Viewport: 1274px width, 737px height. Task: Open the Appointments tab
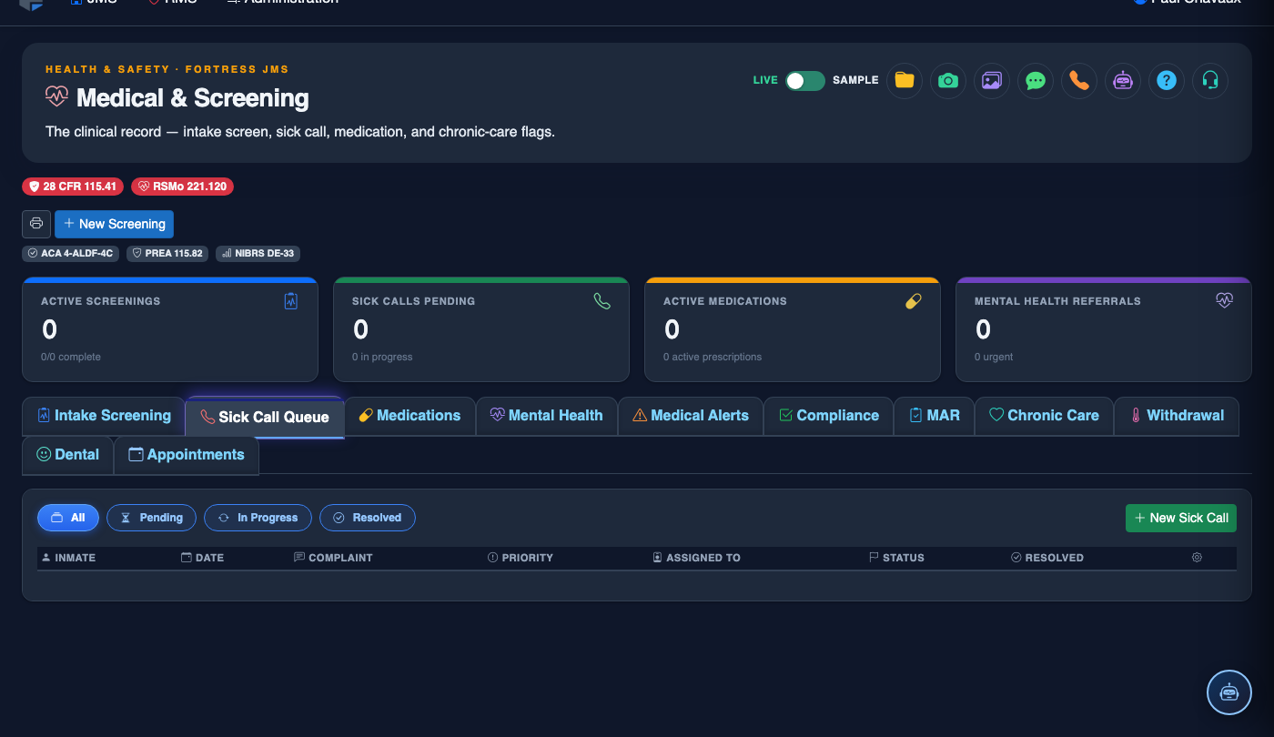click(187, 455)
